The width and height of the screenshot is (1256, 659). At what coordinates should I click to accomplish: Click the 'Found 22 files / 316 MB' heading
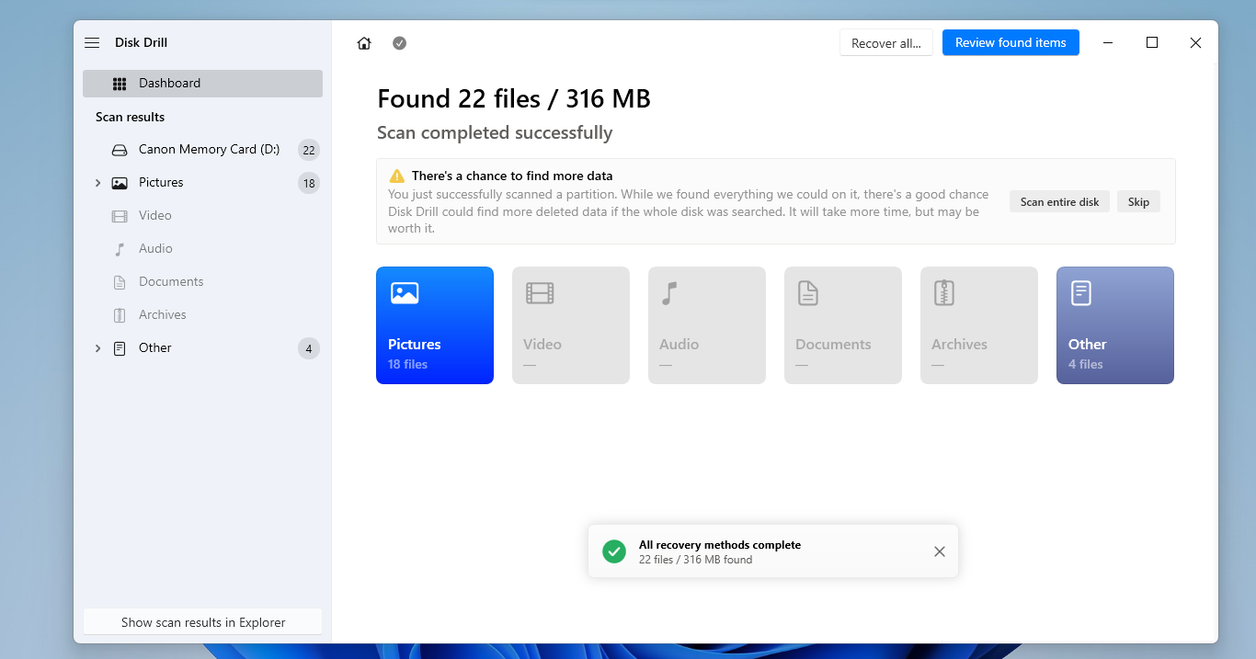click(514, 98)
